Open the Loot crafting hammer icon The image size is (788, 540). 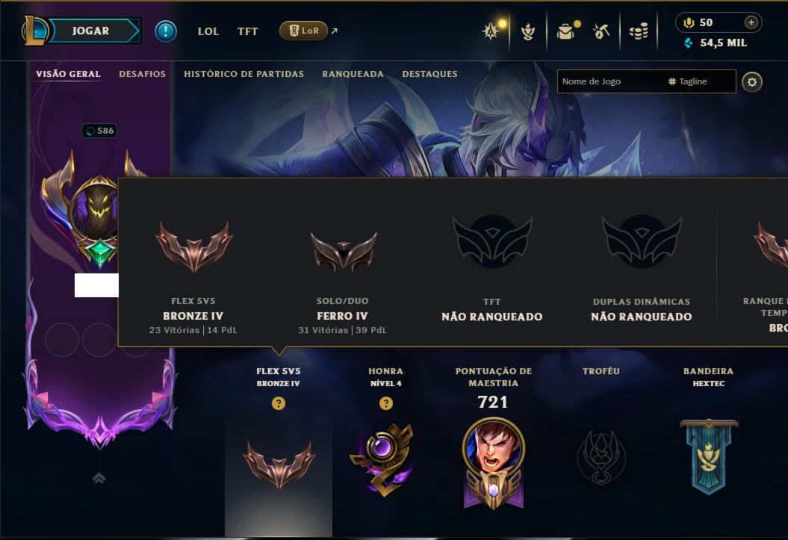pos(601,31)
